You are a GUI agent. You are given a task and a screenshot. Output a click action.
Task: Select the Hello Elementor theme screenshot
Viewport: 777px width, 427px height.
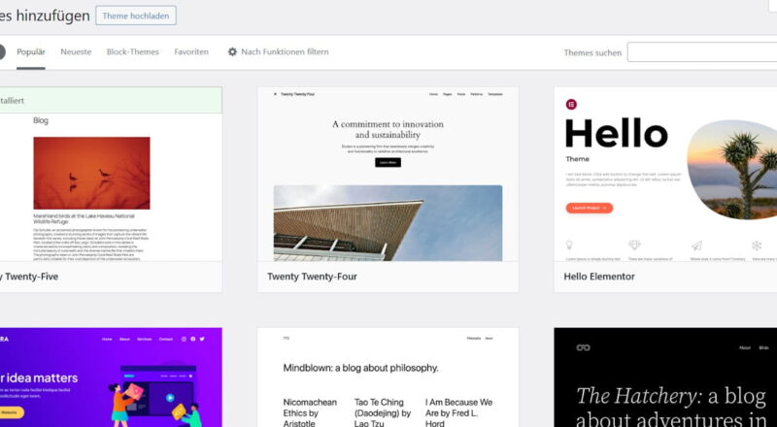(x=665, y=175)
